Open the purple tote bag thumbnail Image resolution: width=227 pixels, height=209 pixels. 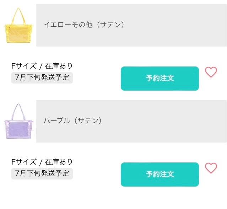[x=18, y=121]
